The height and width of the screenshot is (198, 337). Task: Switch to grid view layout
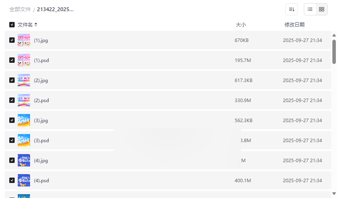(x=322, y=9)
